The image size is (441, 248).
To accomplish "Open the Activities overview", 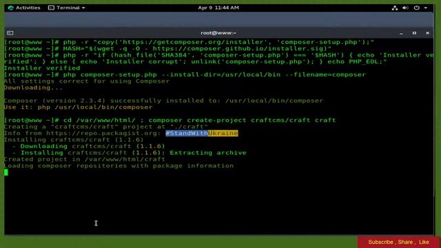I will point(24,8).
